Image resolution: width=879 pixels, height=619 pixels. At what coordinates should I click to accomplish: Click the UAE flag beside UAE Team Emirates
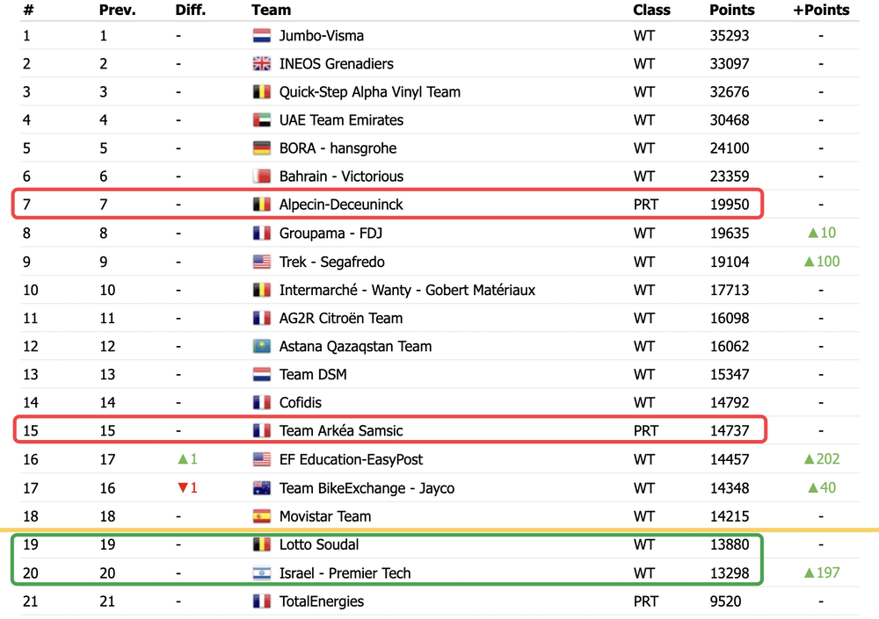click(262, 120)
